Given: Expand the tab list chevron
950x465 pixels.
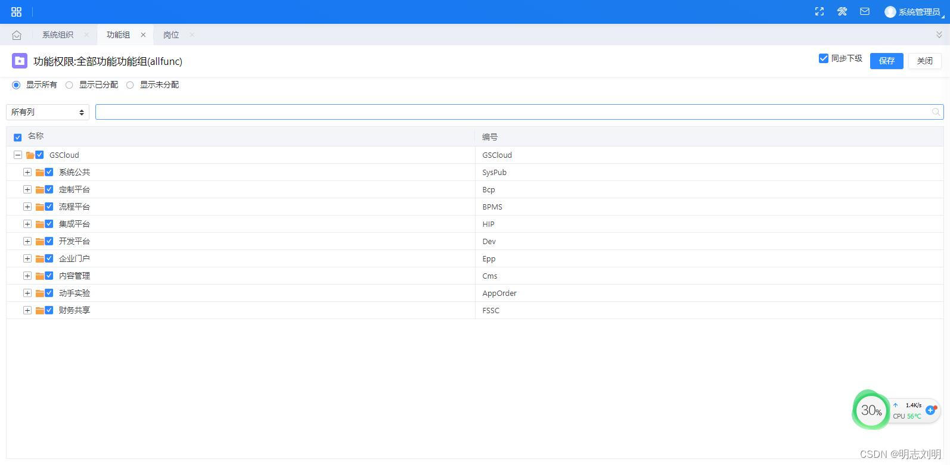Looking at the screenshot, I should pyautogui.click(x=939, y=35).
